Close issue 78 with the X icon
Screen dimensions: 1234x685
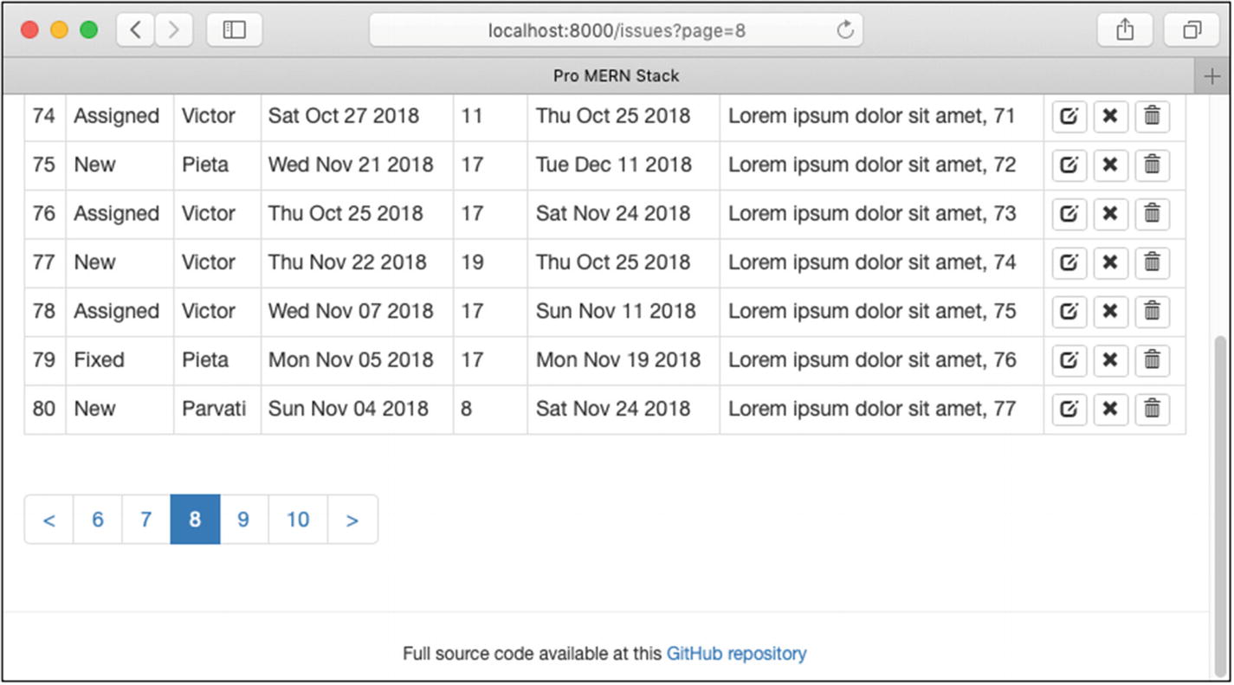pos(1110,311)
